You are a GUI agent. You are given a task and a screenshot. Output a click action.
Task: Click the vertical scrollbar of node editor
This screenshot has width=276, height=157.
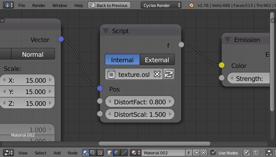(x=272, y=61)
